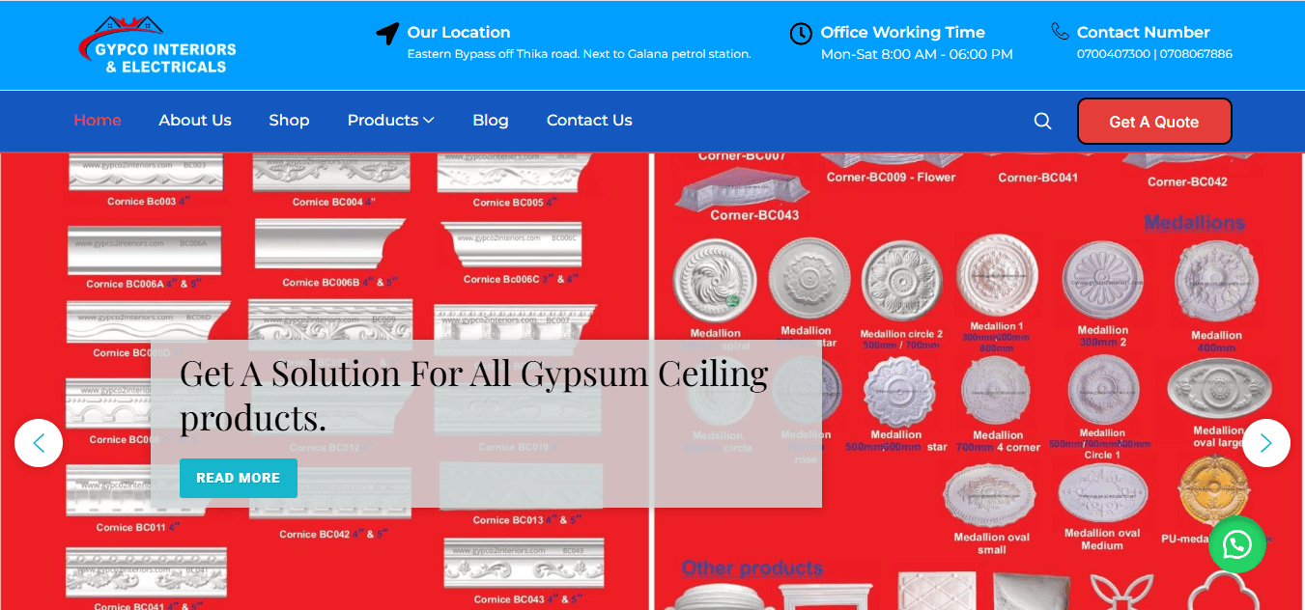Viewport: 1305px width, 610px height.
Task: Click the Corner-BC041 label
Action: [x=1038, y=178]
